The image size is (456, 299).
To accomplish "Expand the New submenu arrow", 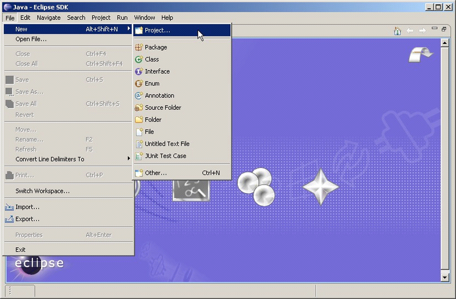I will click(x=129, y=29).
